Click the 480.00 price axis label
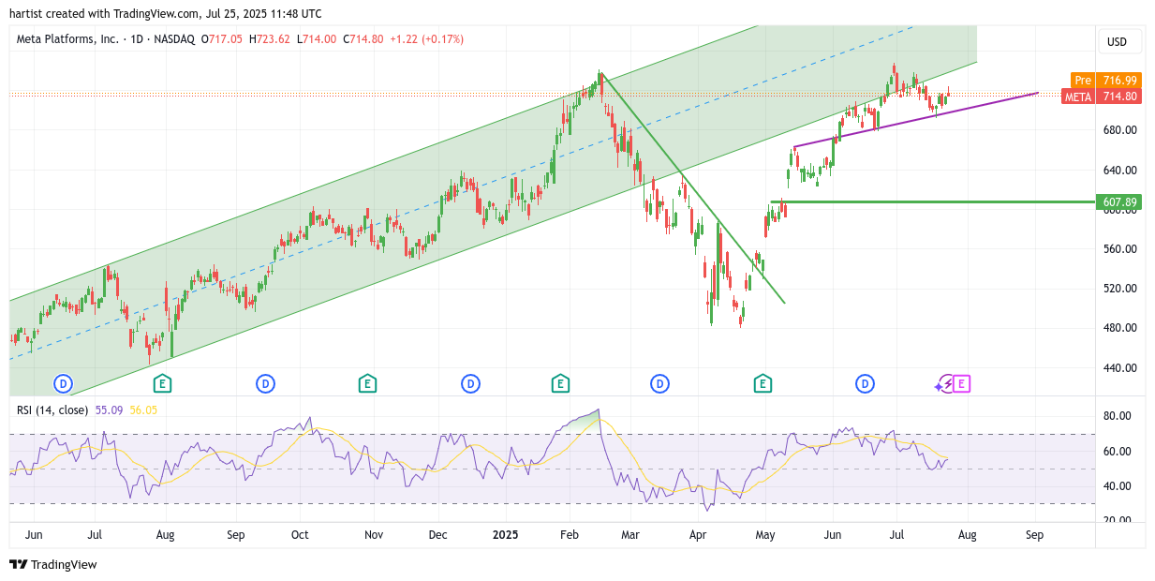 click(x=1120, y=328)
